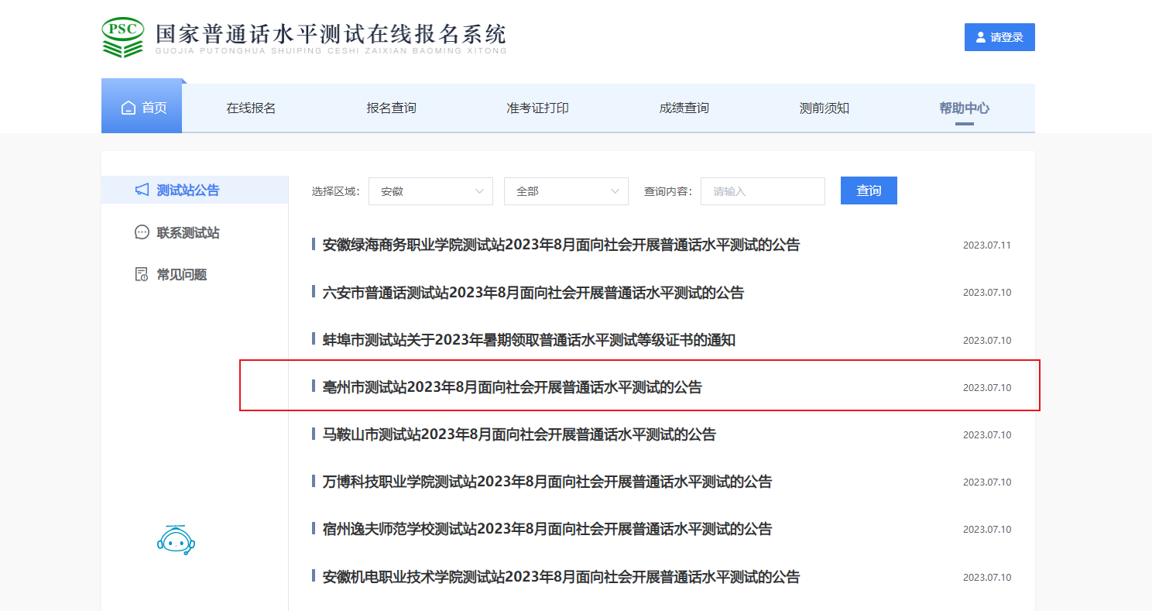This screenshot has width=1152, height=611.
Task: Click the megaphone icon beside 测试站公告
Action: (142, 190)
